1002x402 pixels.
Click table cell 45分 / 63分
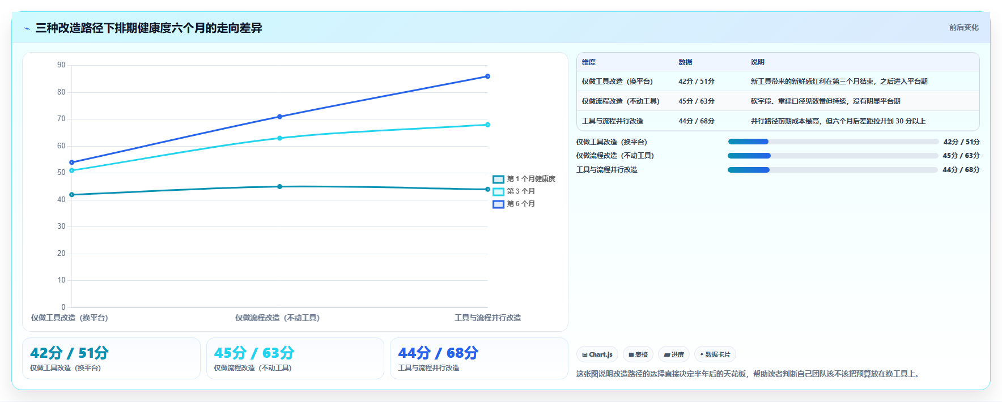coord(697,101)
